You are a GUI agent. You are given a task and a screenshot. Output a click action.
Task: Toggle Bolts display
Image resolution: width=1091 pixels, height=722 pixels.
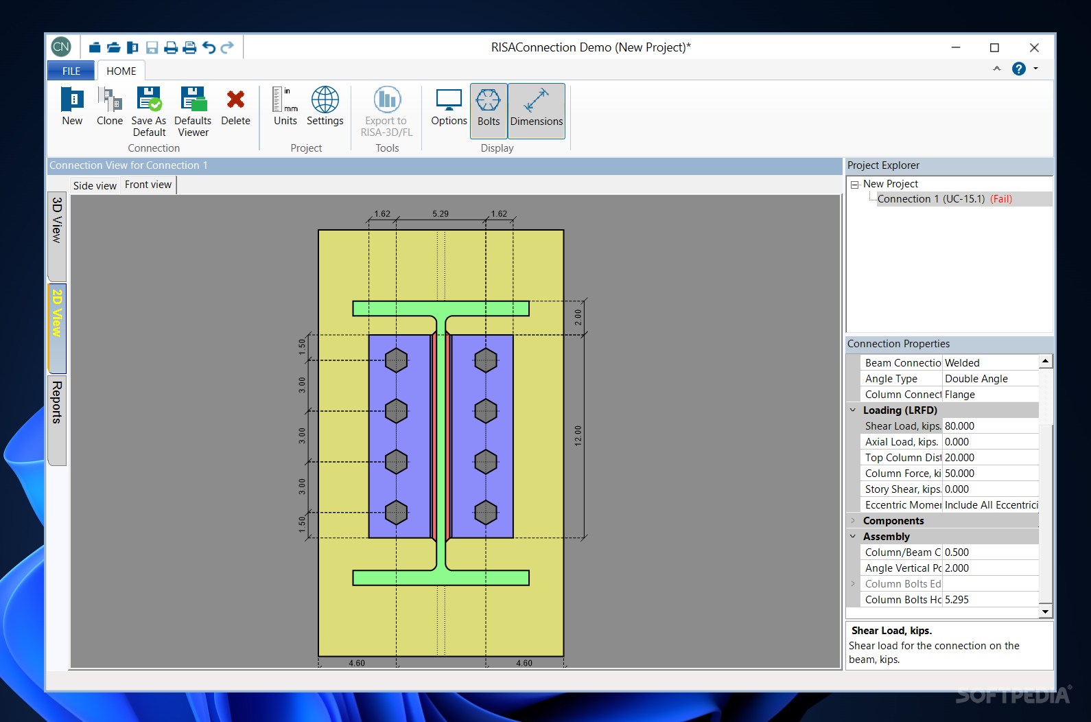coord(489,110)
